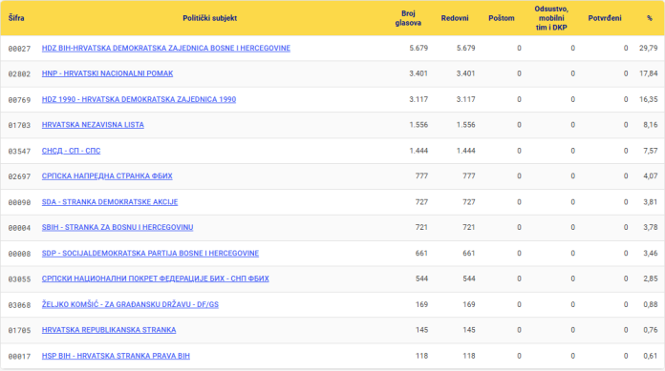Open SBIH - Stranka za Bosnu i Hercegovinu link
Viewport: 665px width, 371px height.
118,227
